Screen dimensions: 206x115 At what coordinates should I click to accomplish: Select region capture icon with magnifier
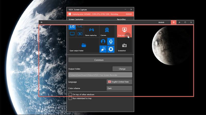click(x=72, y=27)
